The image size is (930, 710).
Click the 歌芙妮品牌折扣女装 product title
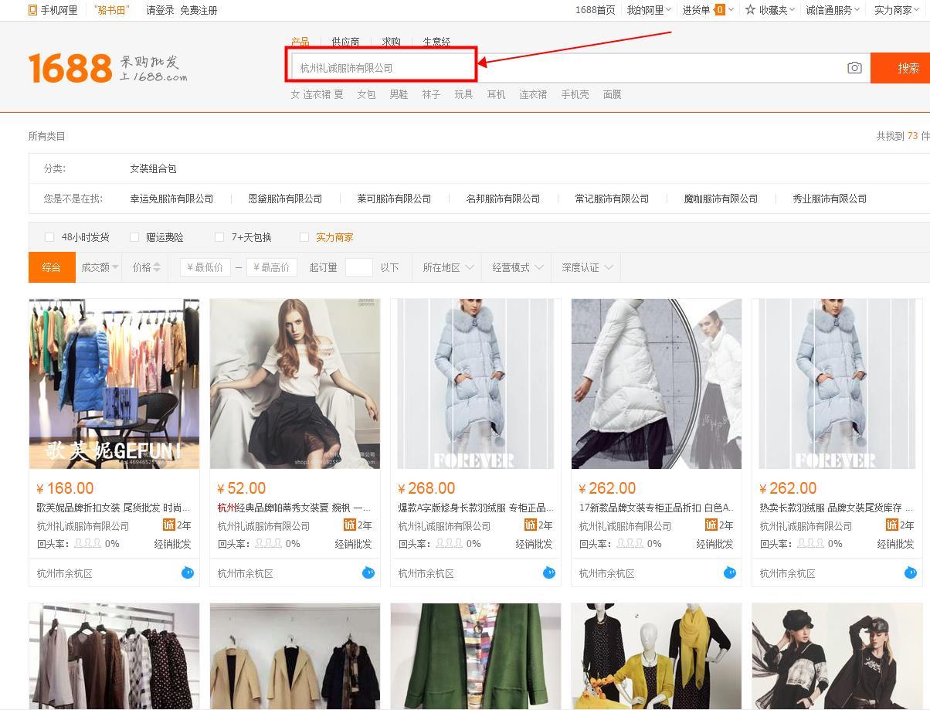coord(114,508)
